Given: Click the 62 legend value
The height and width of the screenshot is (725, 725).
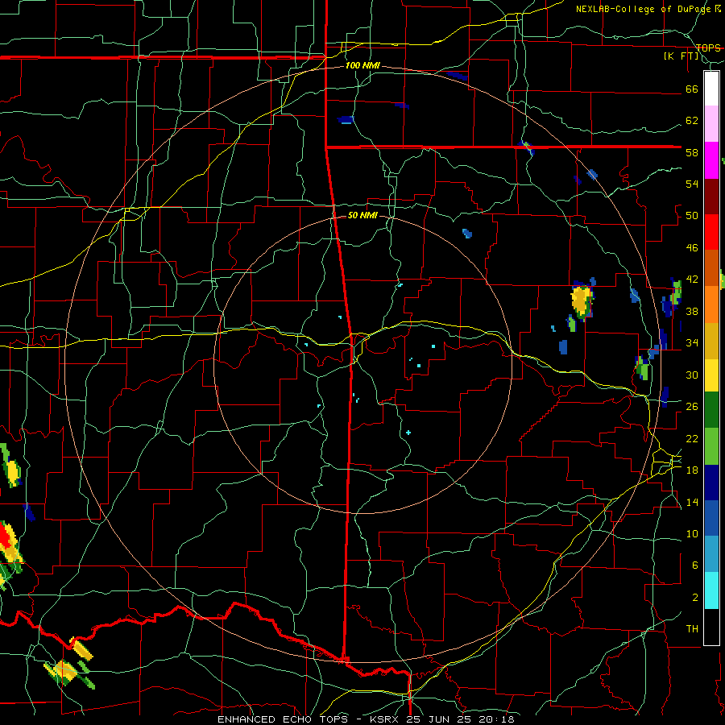Looking at the screenshot, I should (692, 121).
